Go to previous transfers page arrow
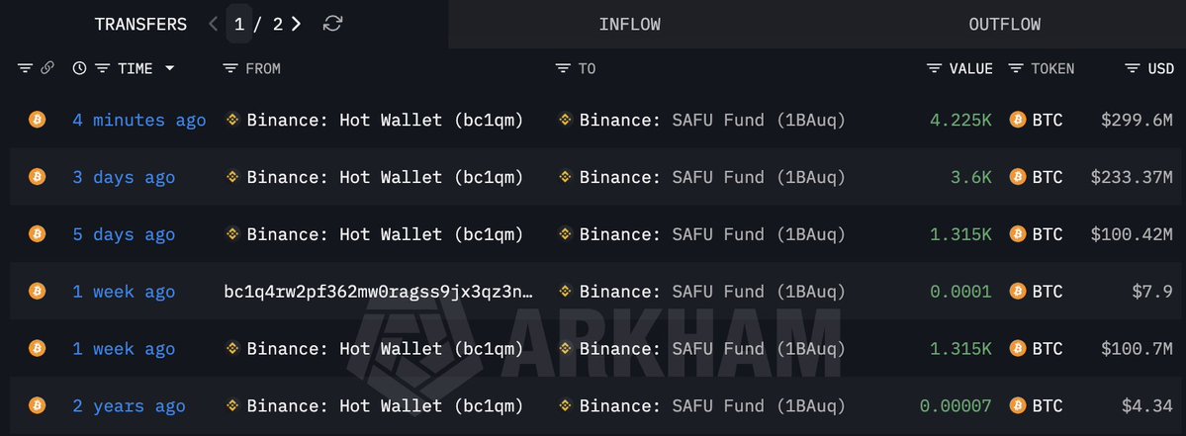Viewport: 1186px width, 436px height. point(214,24)
